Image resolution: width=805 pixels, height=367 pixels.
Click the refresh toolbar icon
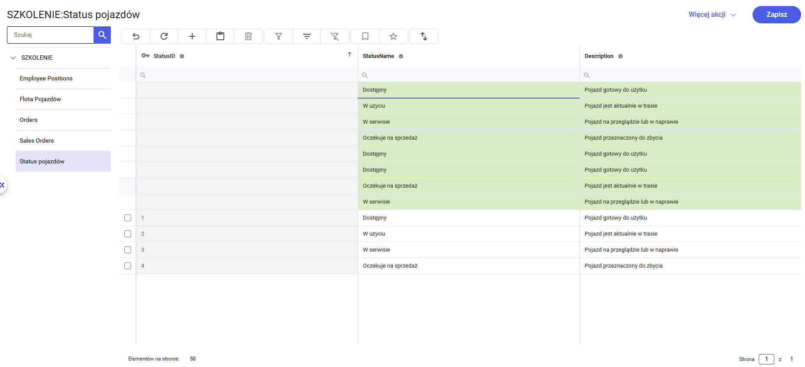164,36
